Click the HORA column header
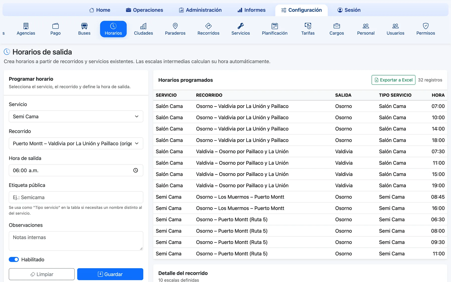The height and width of the screenshot is (282, 451). pyautogui.click(x=438, y=95)
